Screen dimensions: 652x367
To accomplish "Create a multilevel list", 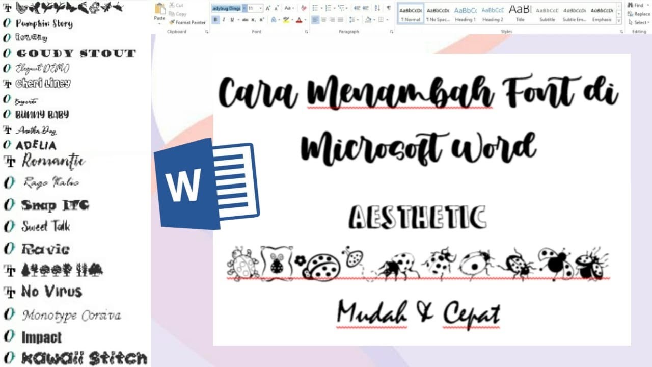I will (x=341, y=8).
